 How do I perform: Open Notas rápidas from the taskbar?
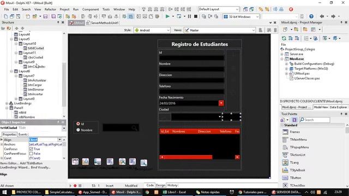point(208,192)
